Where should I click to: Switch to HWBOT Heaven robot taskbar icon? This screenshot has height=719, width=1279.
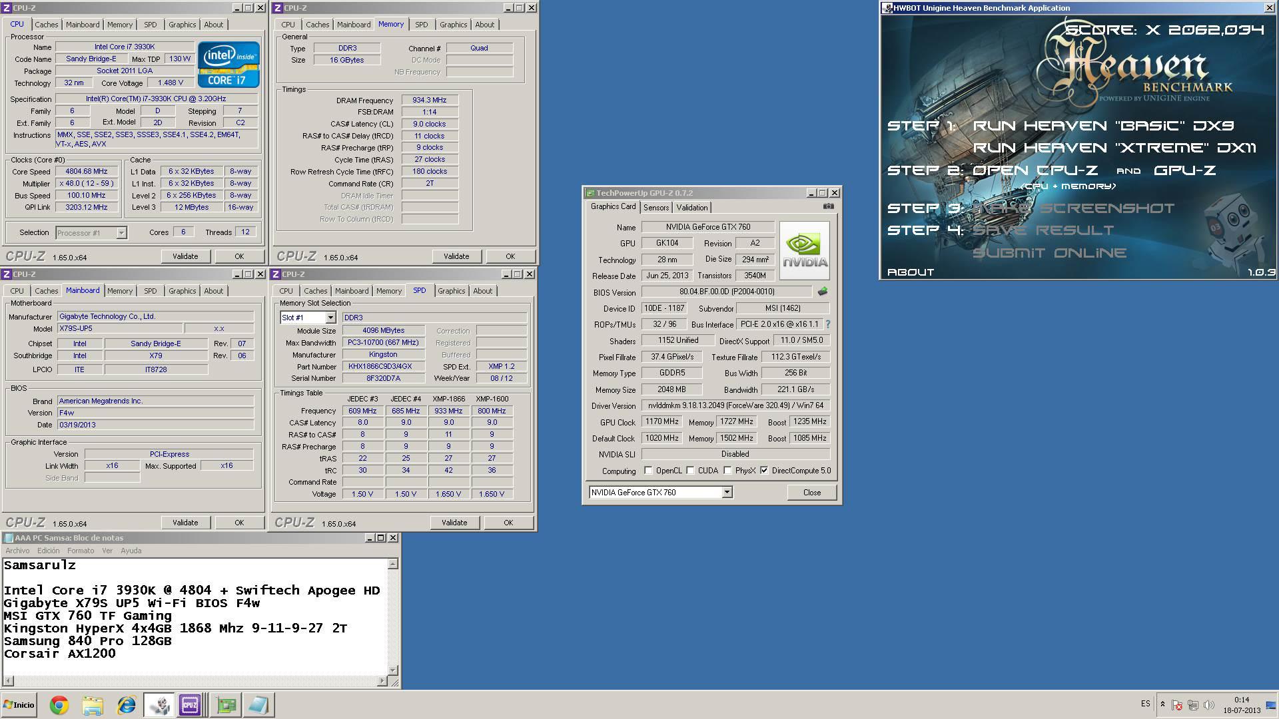pos(159,705)
